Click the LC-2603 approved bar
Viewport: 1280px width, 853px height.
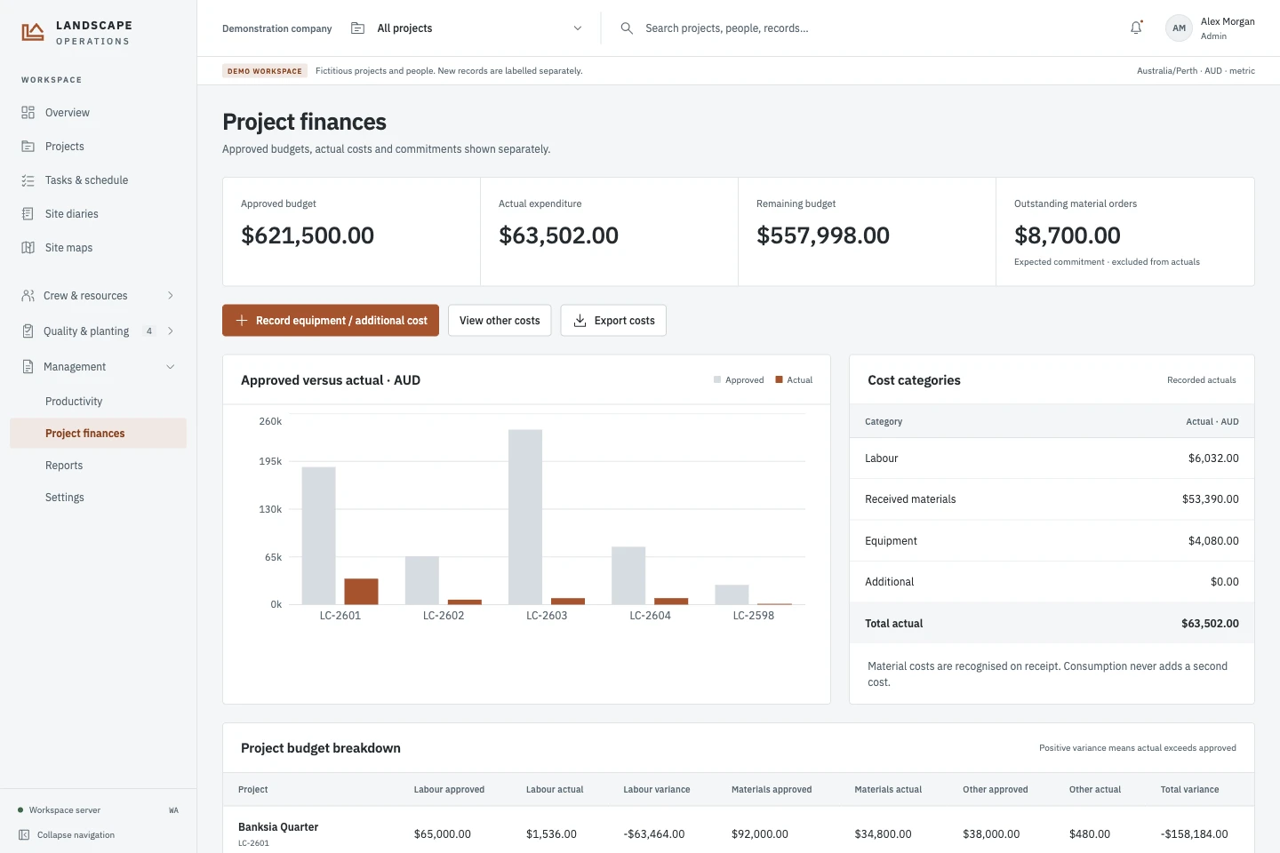pyautogui.click(x=525, y=517)
